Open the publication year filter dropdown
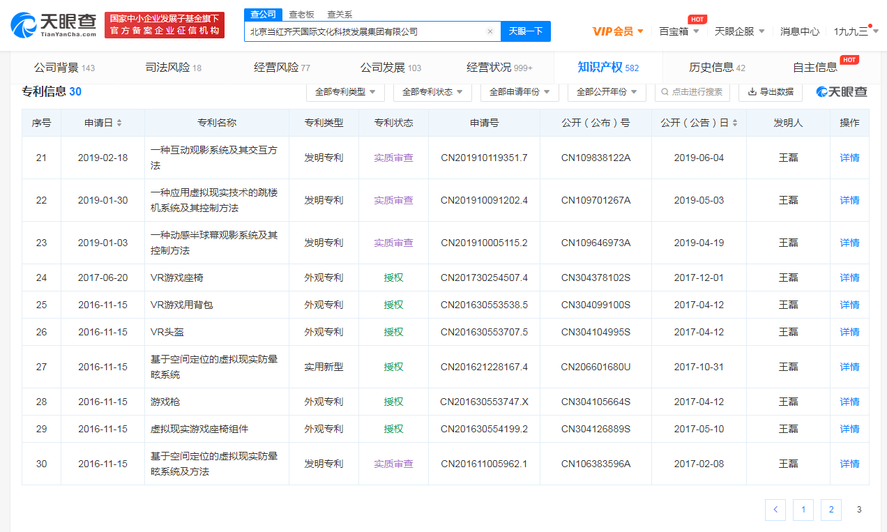887x532 pixels. [x=607, y=91]
